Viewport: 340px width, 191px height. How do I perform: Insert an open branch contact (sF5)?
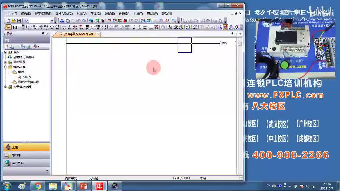tap(35, 27)
